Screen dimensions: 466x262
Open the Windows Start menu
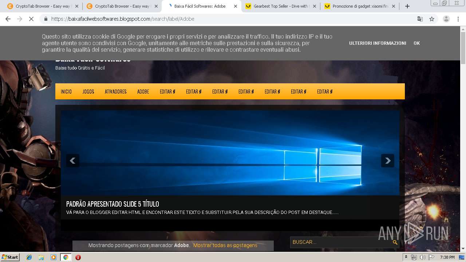[10, 257]
